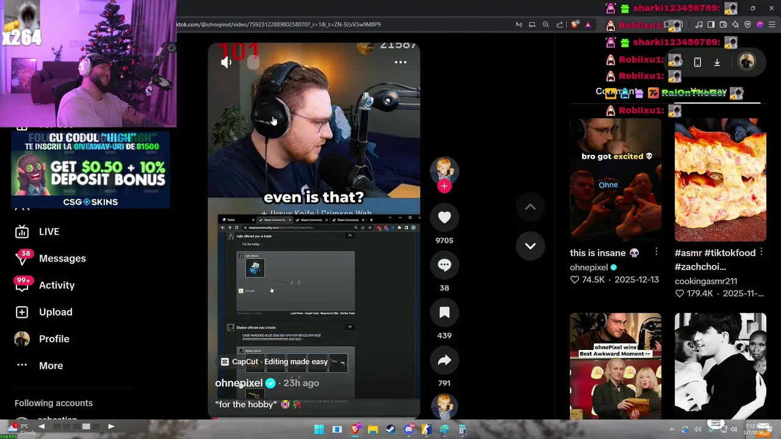Click the browser profile avatar icon in toolbar
The width and height of the screenshot is (781, 439).
(760, 24)
